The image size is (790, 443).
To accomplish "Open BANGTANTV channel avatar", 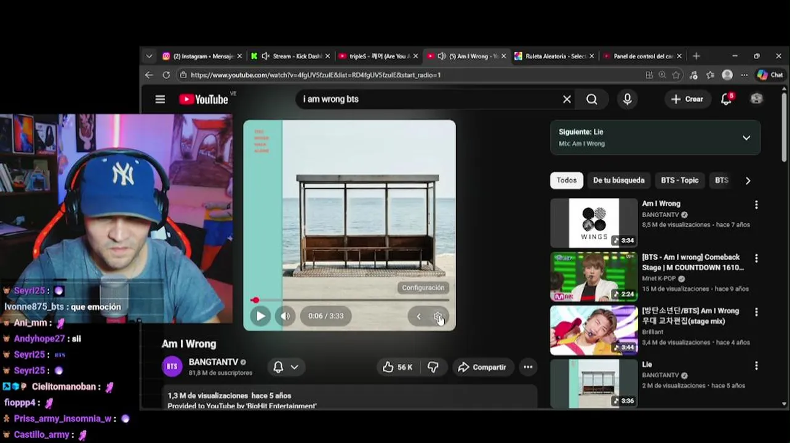I will point(172,367).
